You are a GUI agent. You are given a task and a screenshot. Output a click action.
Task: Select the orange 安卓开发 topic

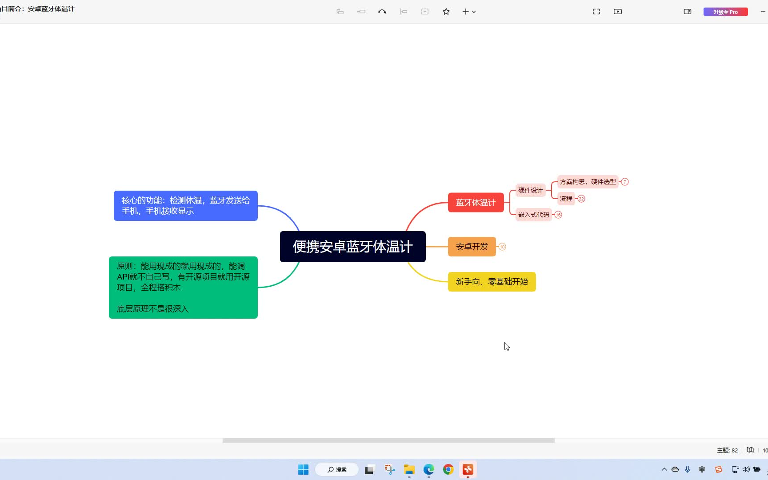(472, 247)
